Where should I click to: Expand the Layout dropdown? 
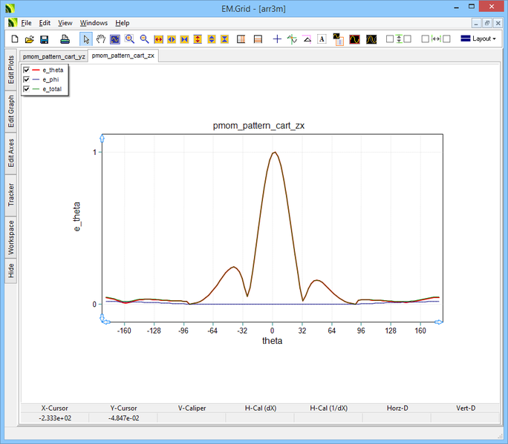[x=479, y=39]
